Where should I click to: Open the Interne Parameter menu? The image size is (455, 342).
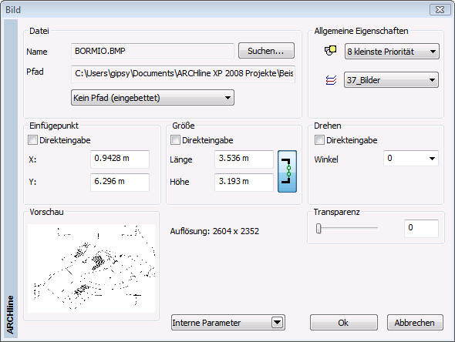pos(228,322)
